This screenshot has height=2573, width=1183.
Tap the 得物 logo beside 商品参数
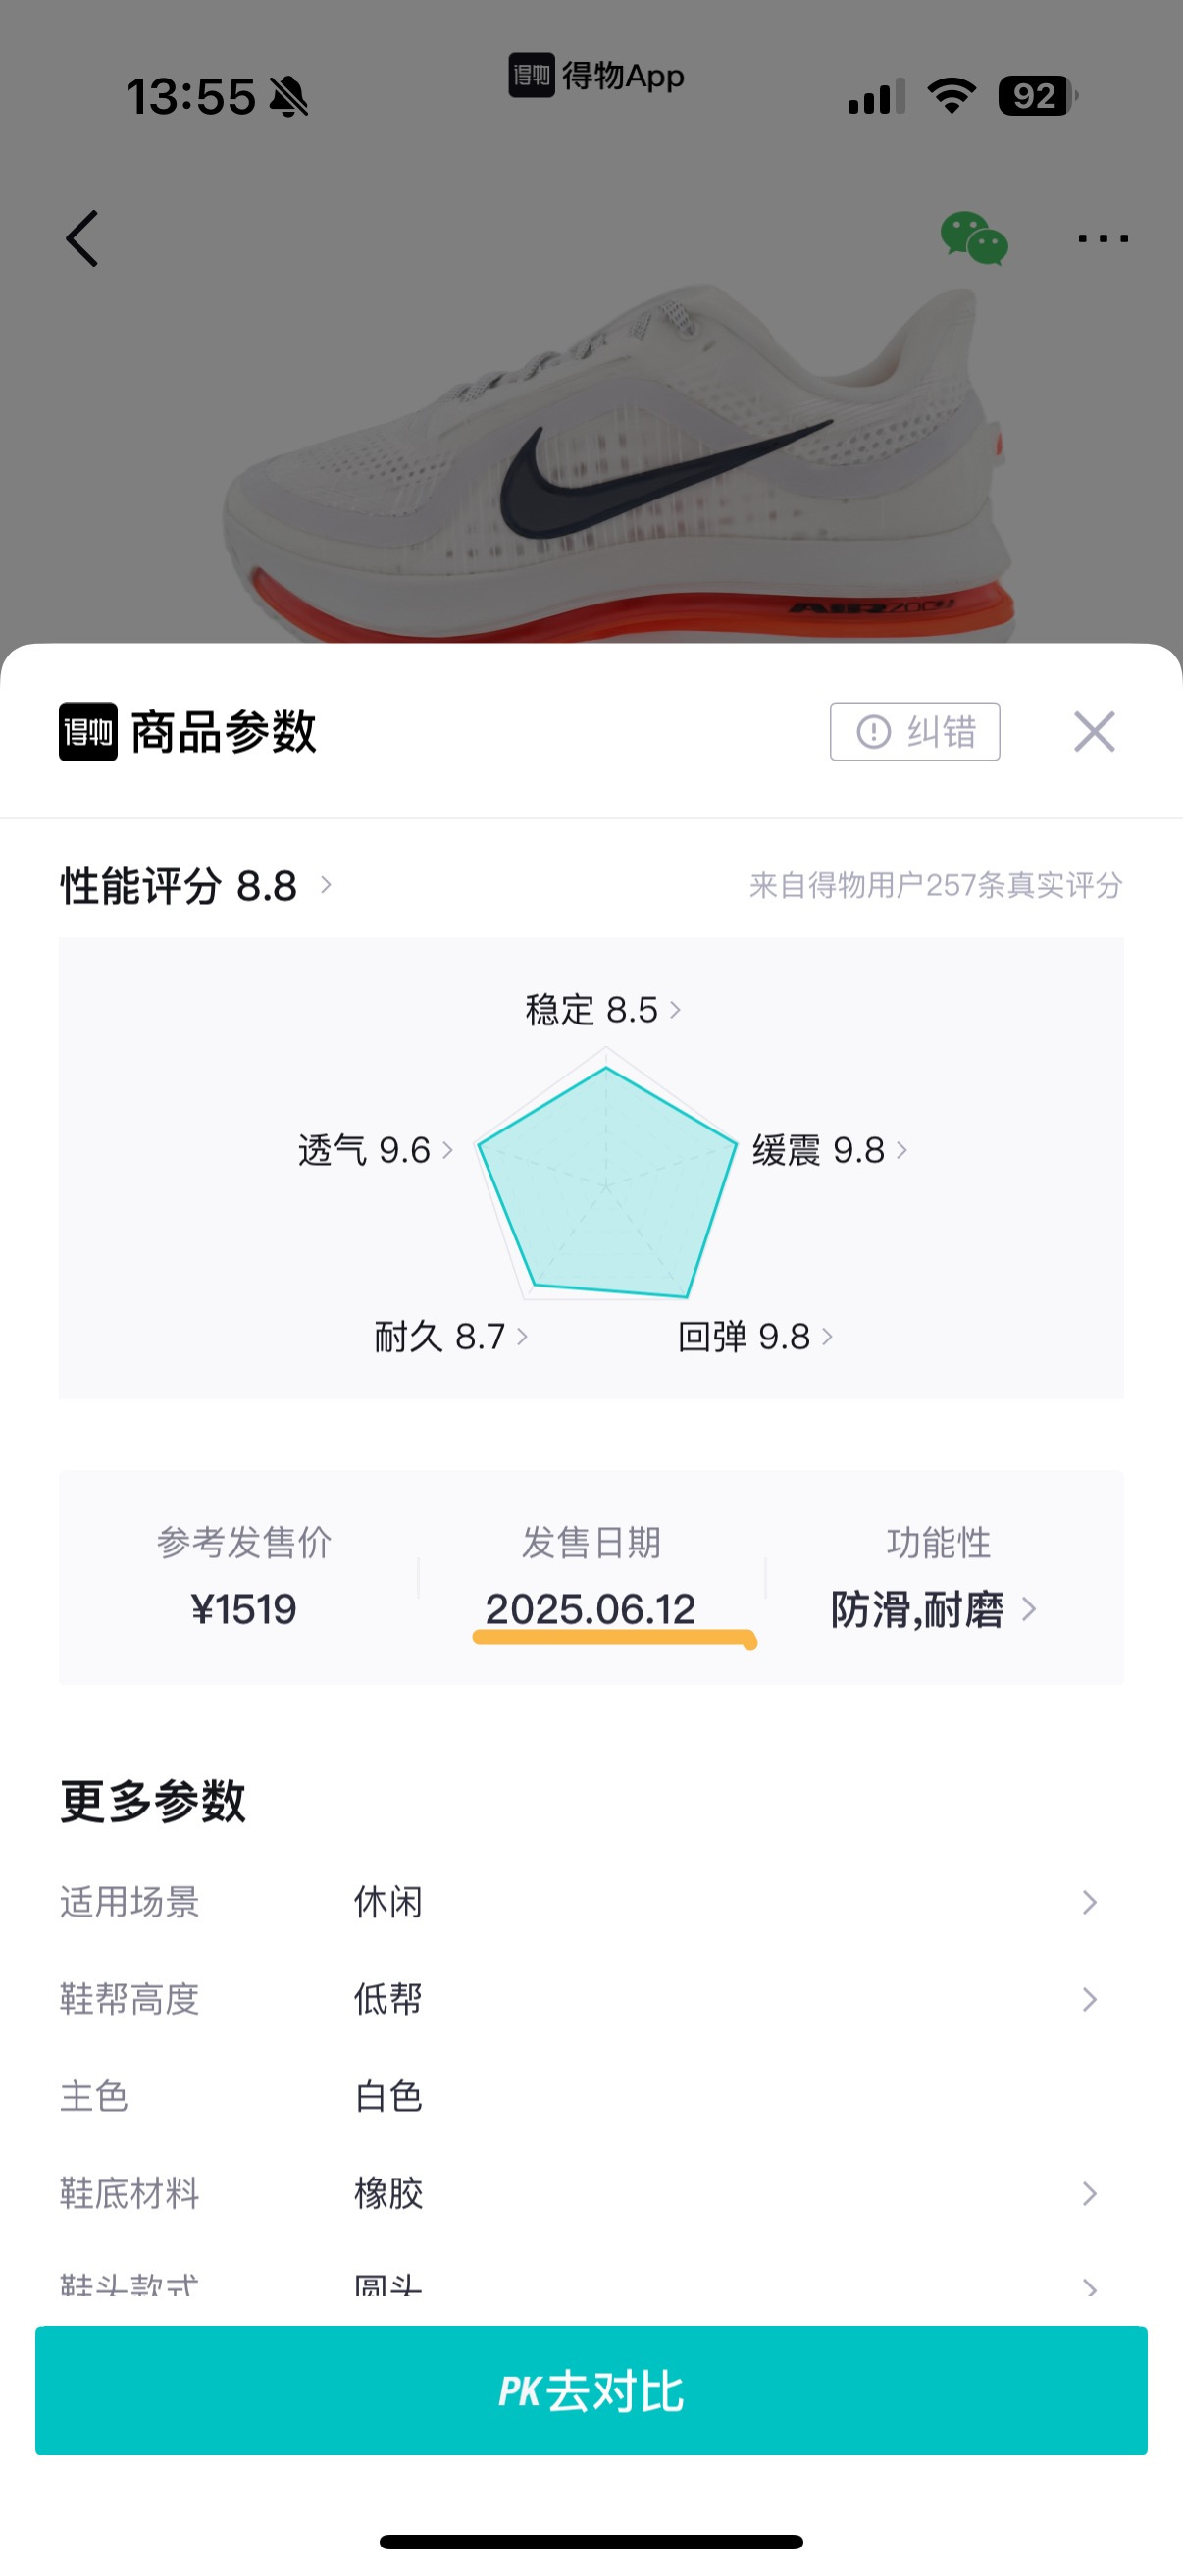pyautogui.click(x=88, y=732)
